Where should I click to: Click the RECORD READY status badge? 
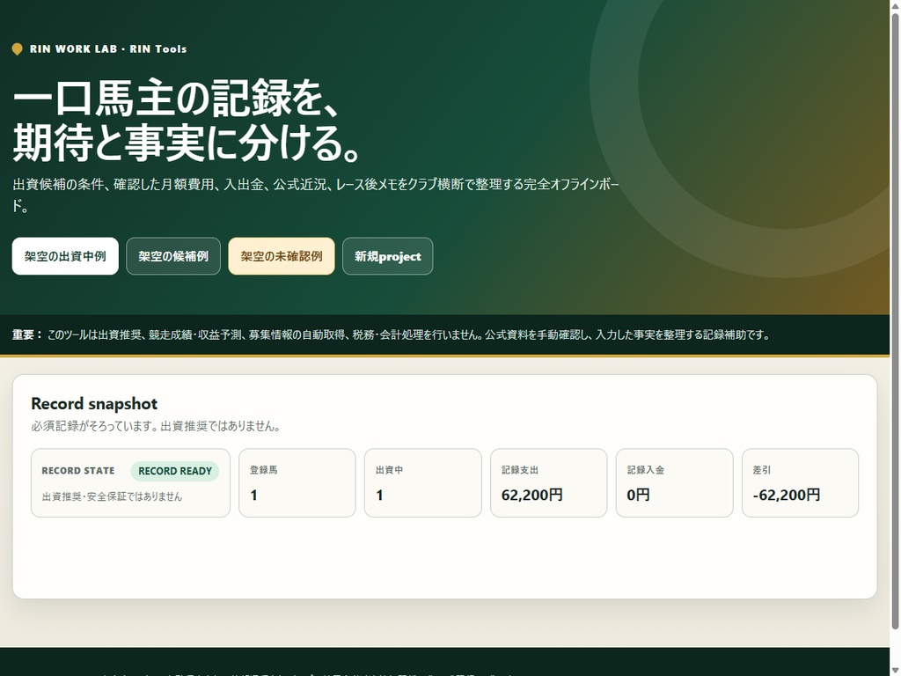(175, 471)
